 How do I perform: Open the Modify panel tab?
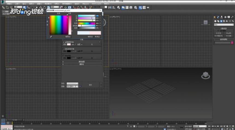point(218,17)
